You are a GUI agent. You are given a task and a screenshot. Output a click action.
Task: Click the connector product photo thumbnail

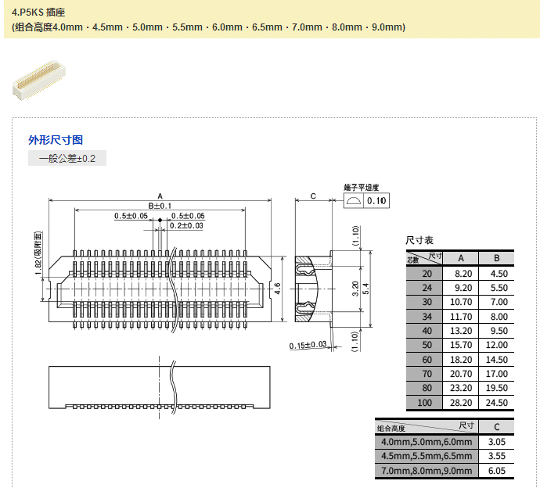coord(36,81)
